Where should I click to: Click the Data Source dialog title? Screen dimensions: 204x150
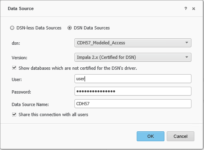pos(21,8)
